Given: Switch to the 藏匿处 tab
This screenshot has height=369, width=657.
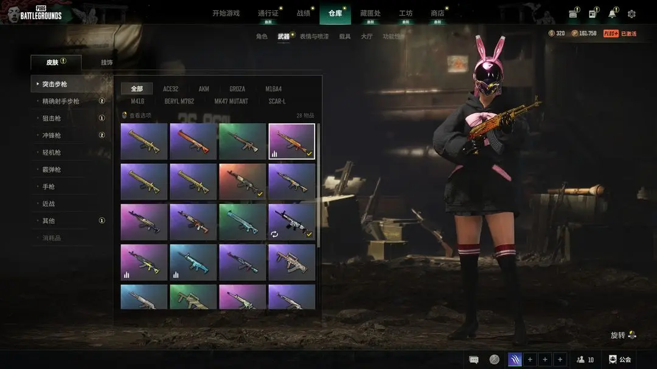Looking at the screenshot, I should coord(370,13).
